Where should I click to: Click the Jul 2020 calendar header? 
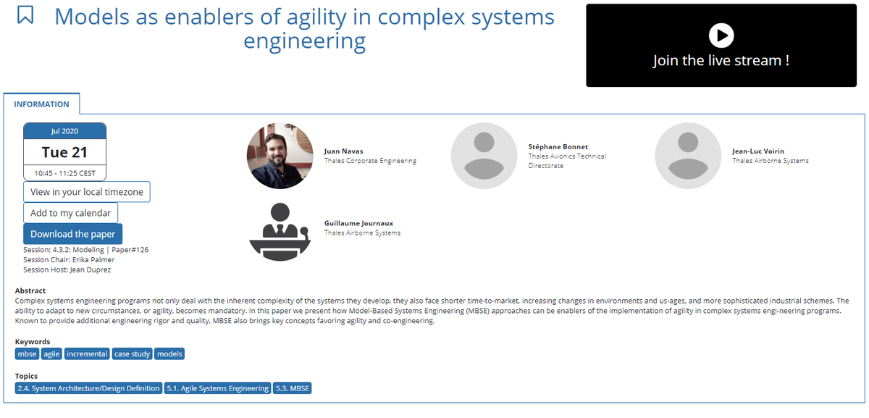click(65, 131)
